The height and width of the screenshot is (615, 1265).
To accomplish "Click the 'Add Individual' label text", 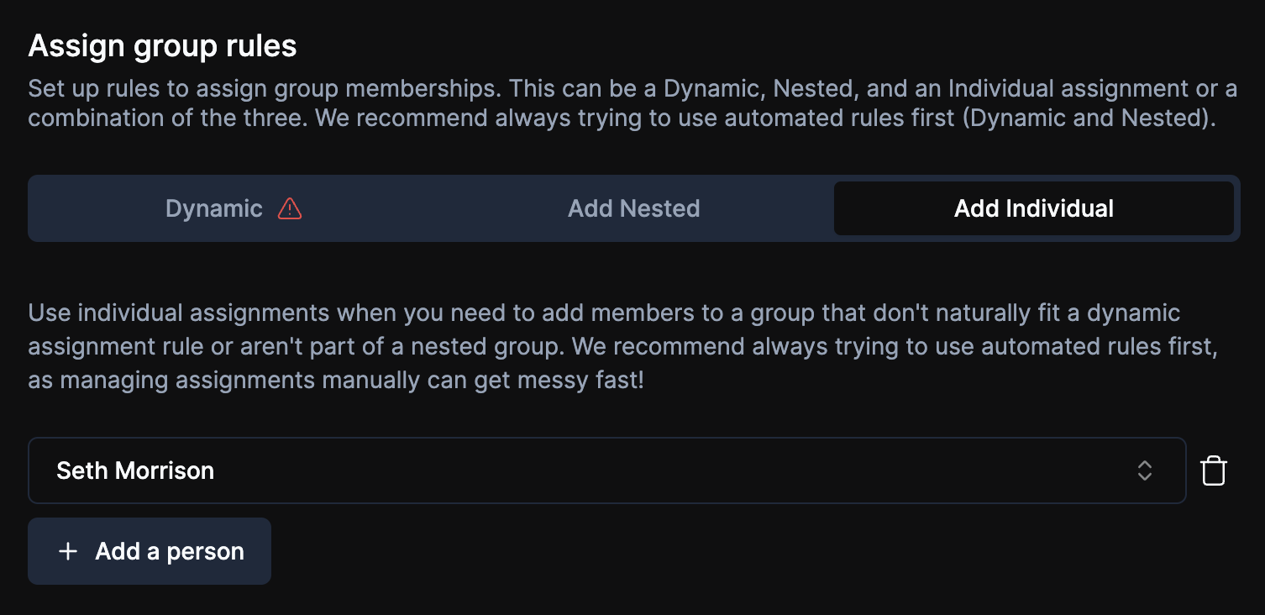I will pos(1033,208).
